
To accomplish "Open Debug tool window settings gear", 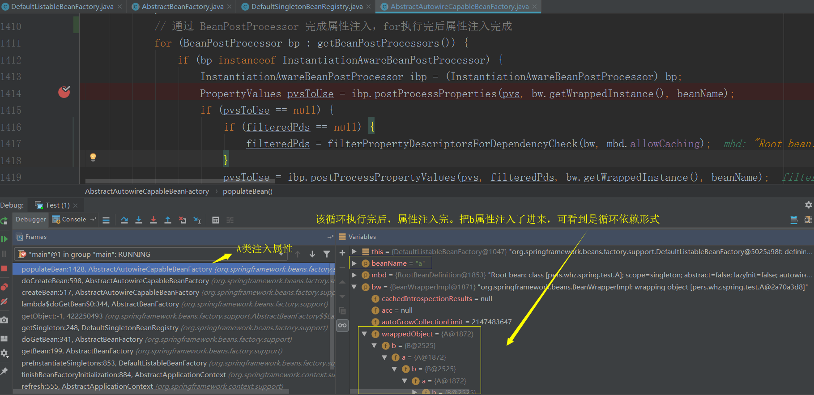I will (808, 205).
